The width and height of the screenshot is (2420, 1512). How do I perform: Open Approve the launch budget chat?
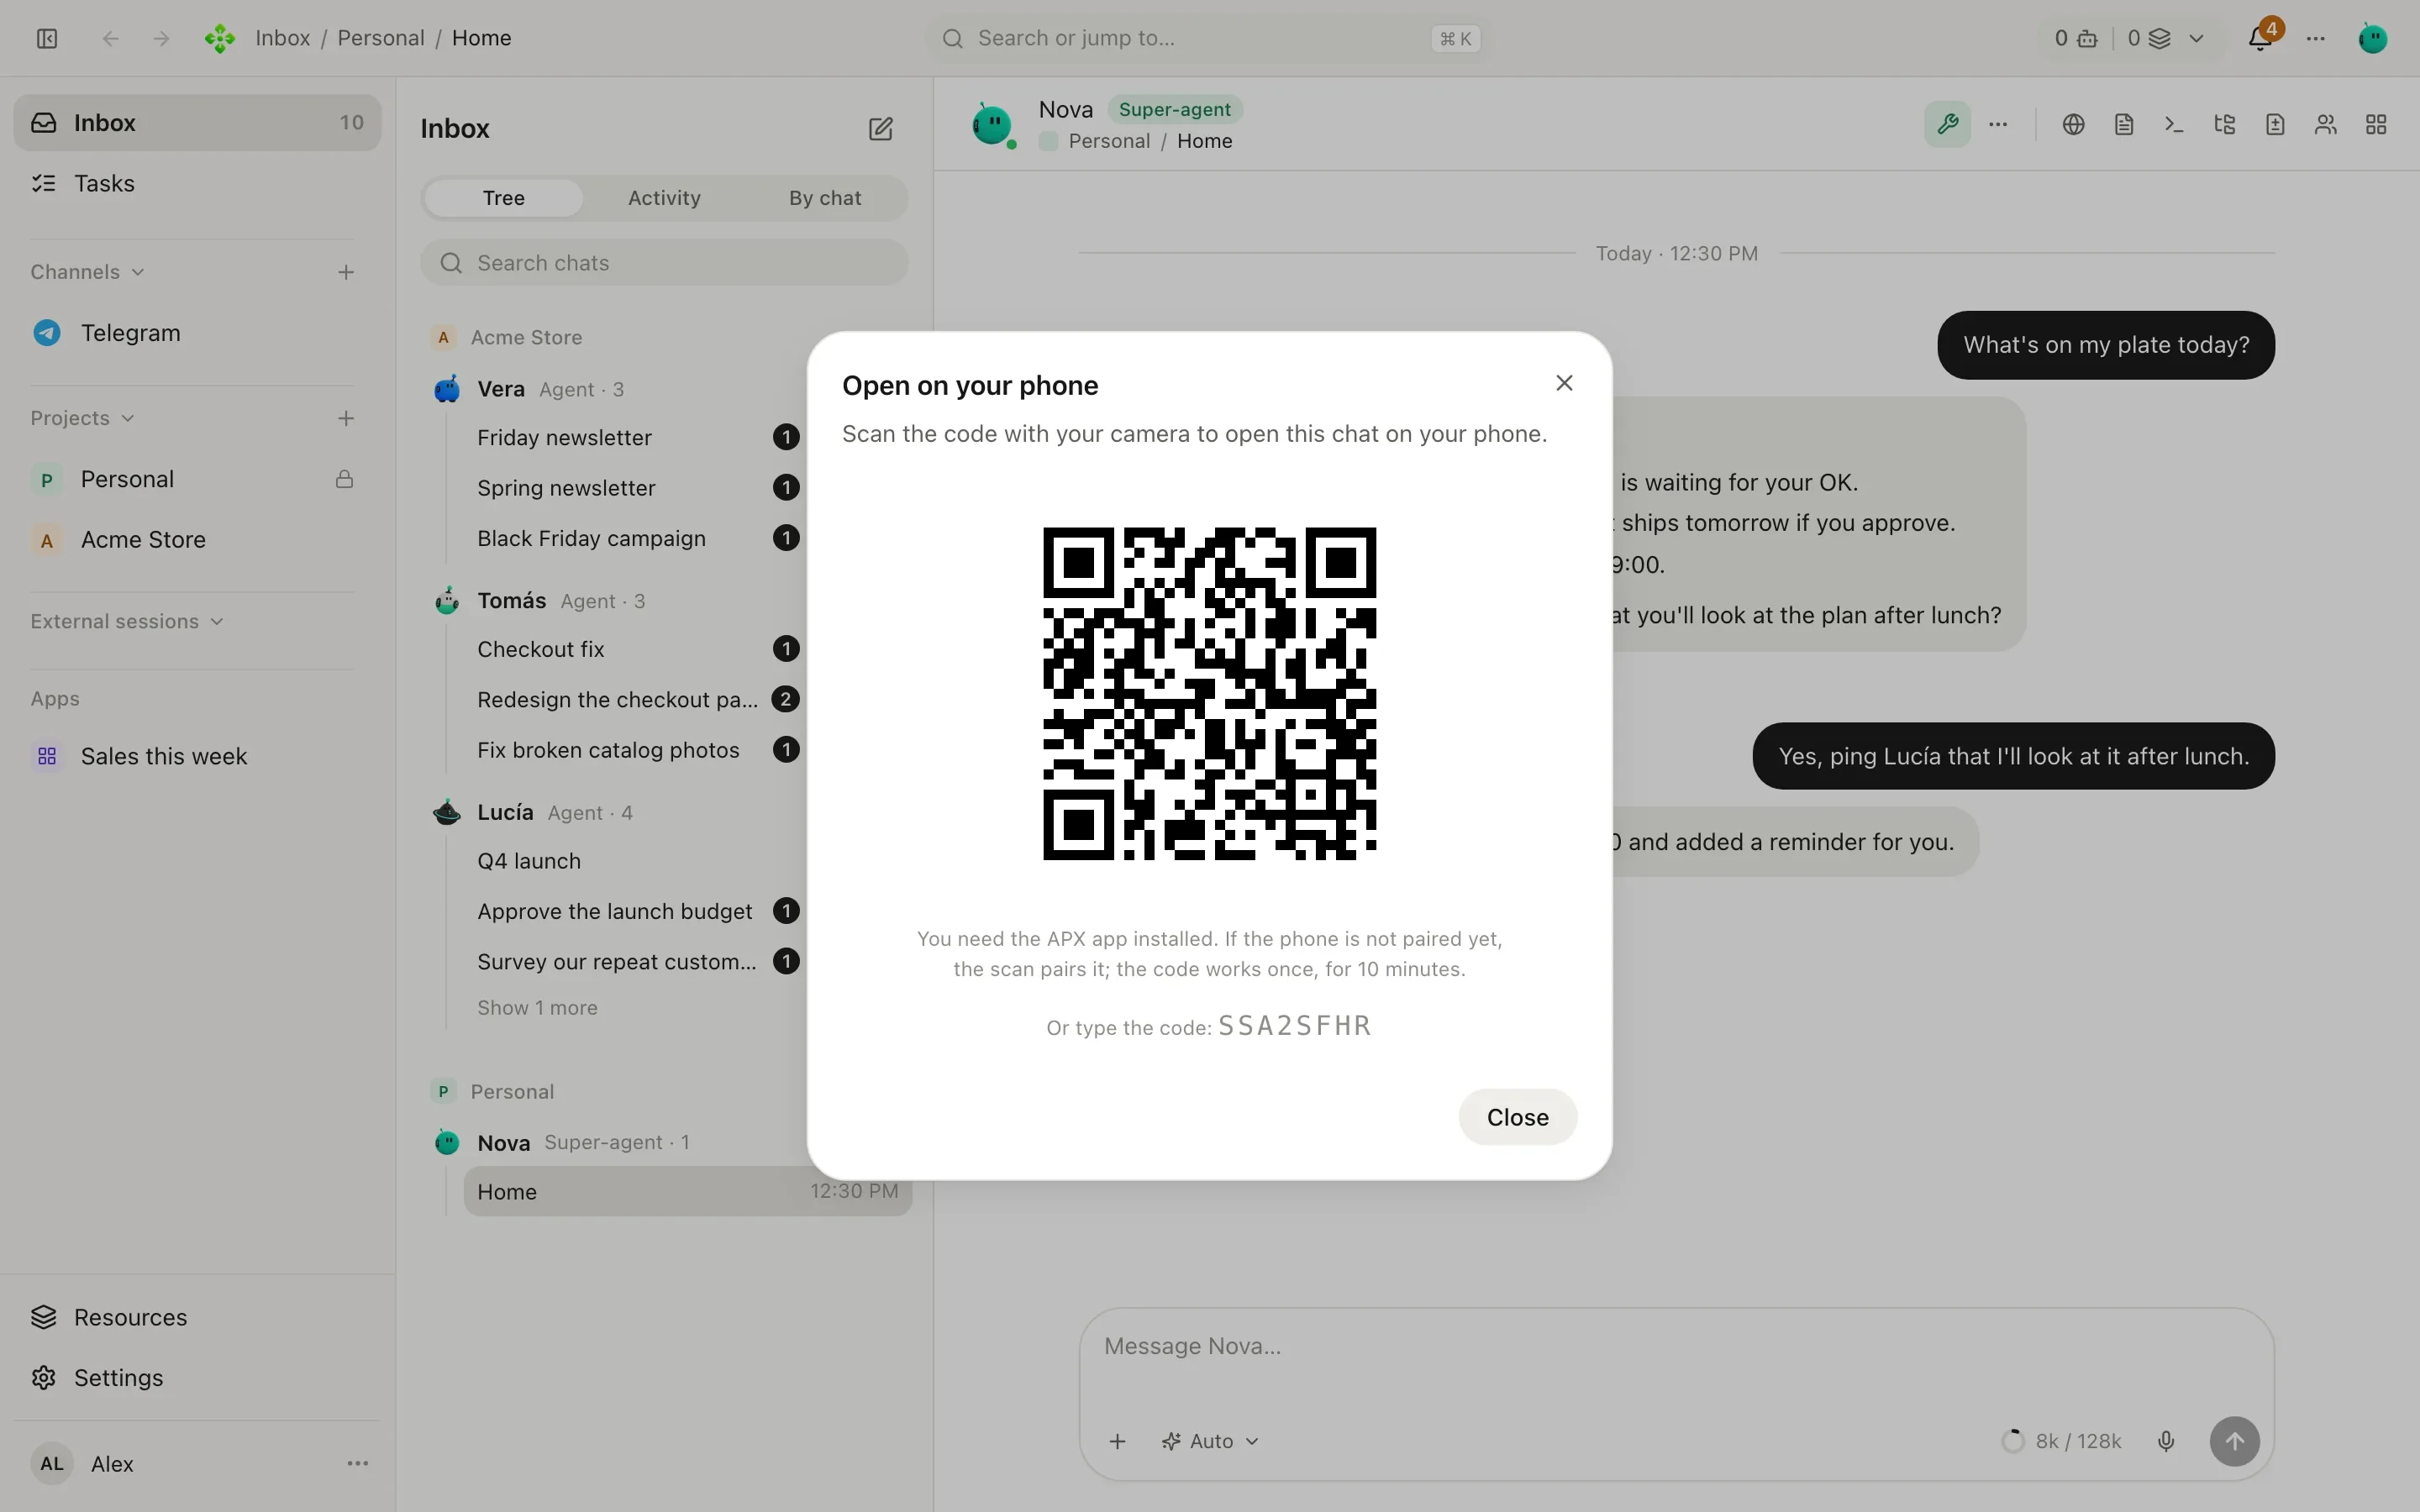click(636, 911)
